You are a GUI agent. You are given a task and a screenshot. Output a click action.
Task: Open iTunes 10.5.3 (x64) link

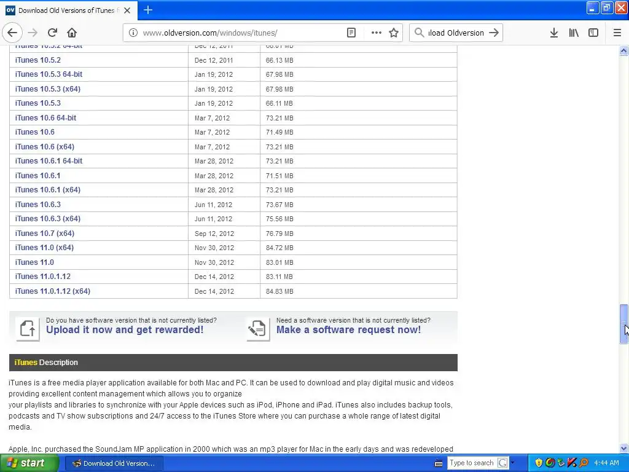(48, 88)
